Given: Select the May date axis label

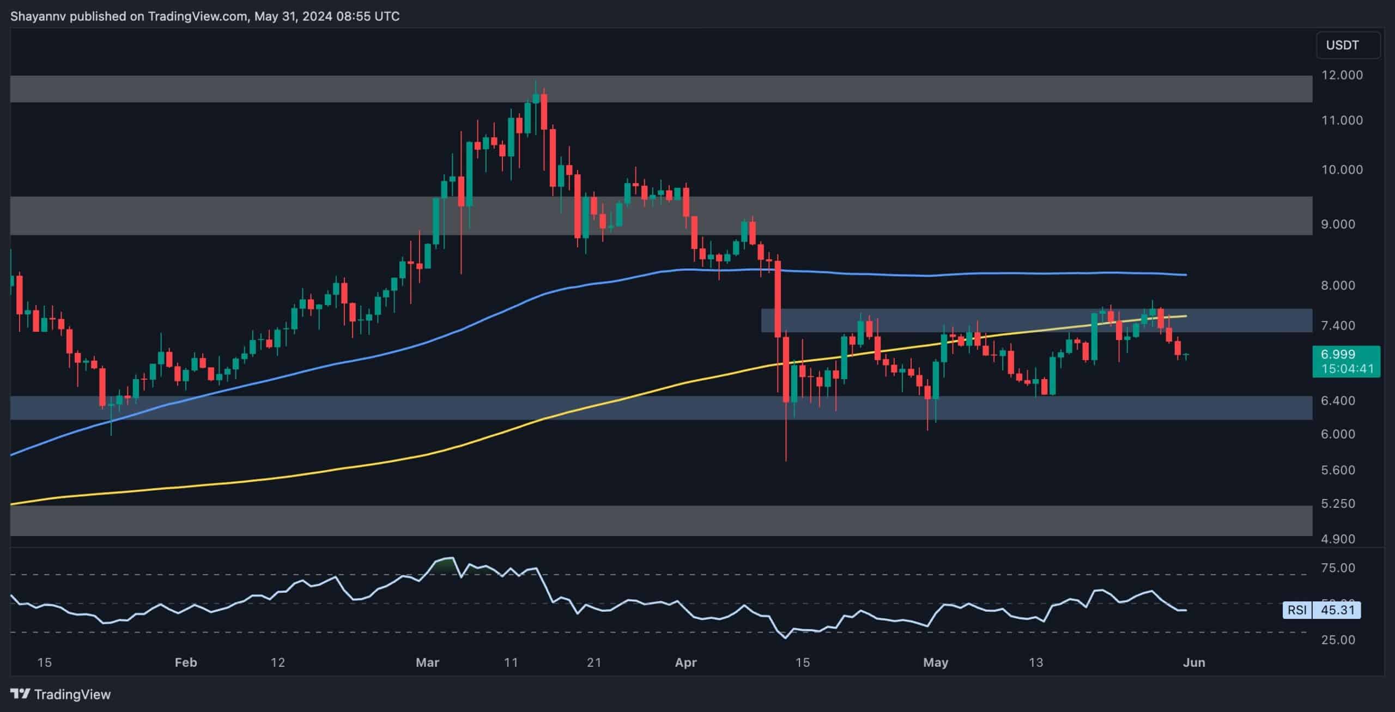Looking at the screenshot, I should pyautogui.click(x=936, y=662).
